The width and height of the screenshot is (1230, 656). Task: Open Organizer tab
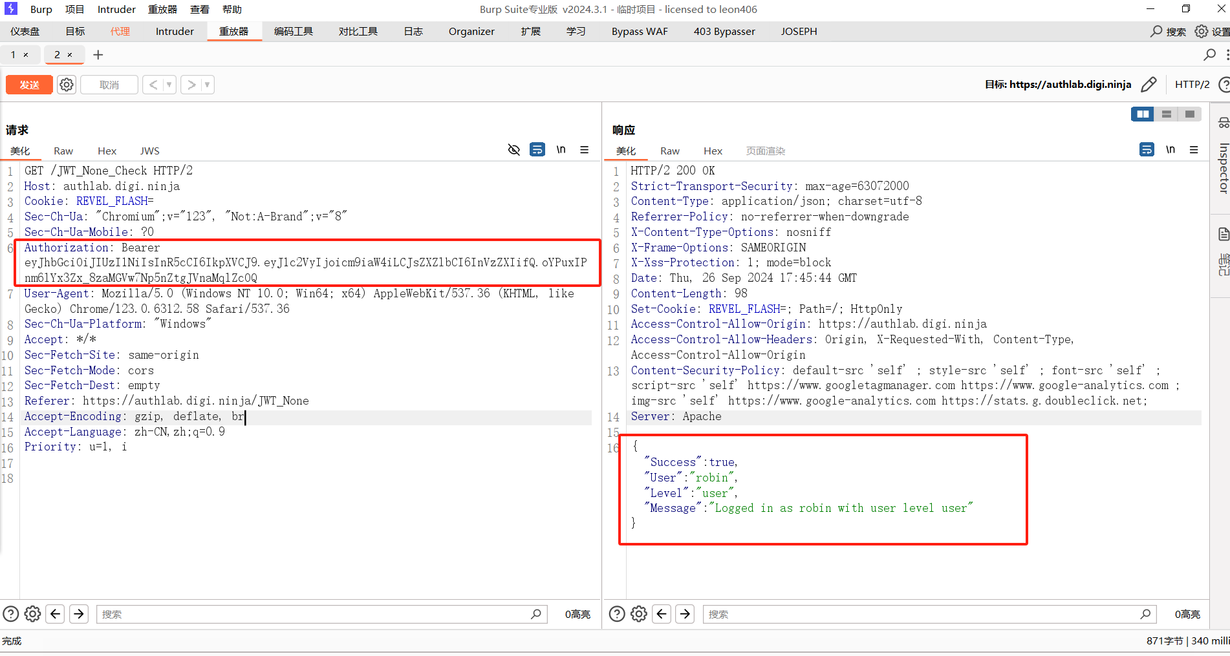tap(471, 32)
